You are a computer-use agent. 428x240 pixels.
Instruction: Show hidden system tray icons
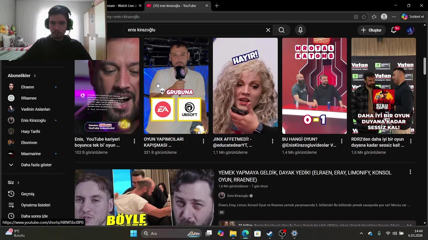click(x=361, y=233)
